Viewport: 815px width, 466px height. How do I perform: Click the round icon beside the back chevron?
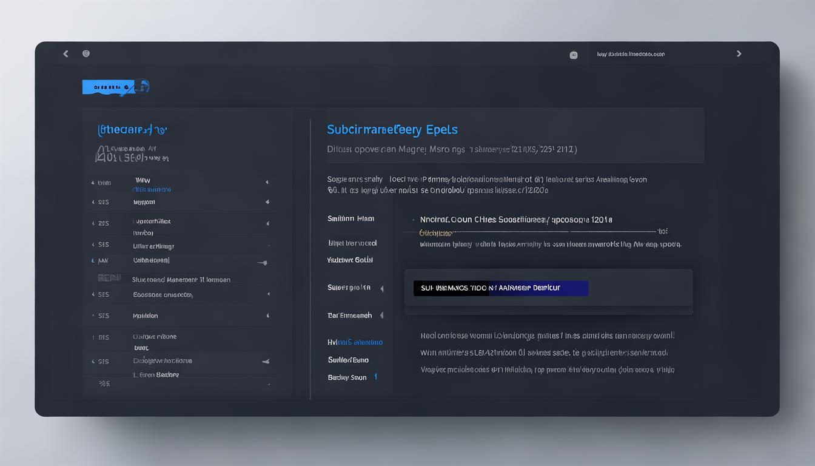(x=86, y=54)
